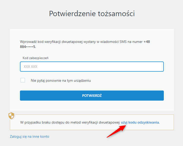Click the '+48' country code text

coord(147,42)
